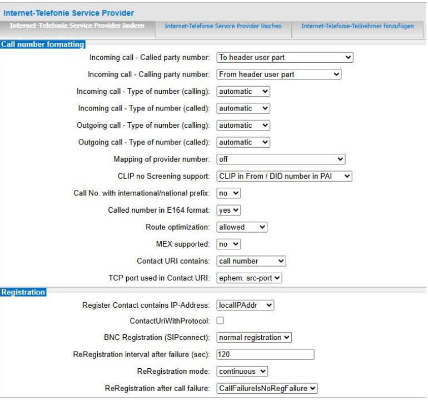The width and height of the screenshot is (428, 401).
Task: Expand Route optimization dropdown
Action: pos(242,227)
